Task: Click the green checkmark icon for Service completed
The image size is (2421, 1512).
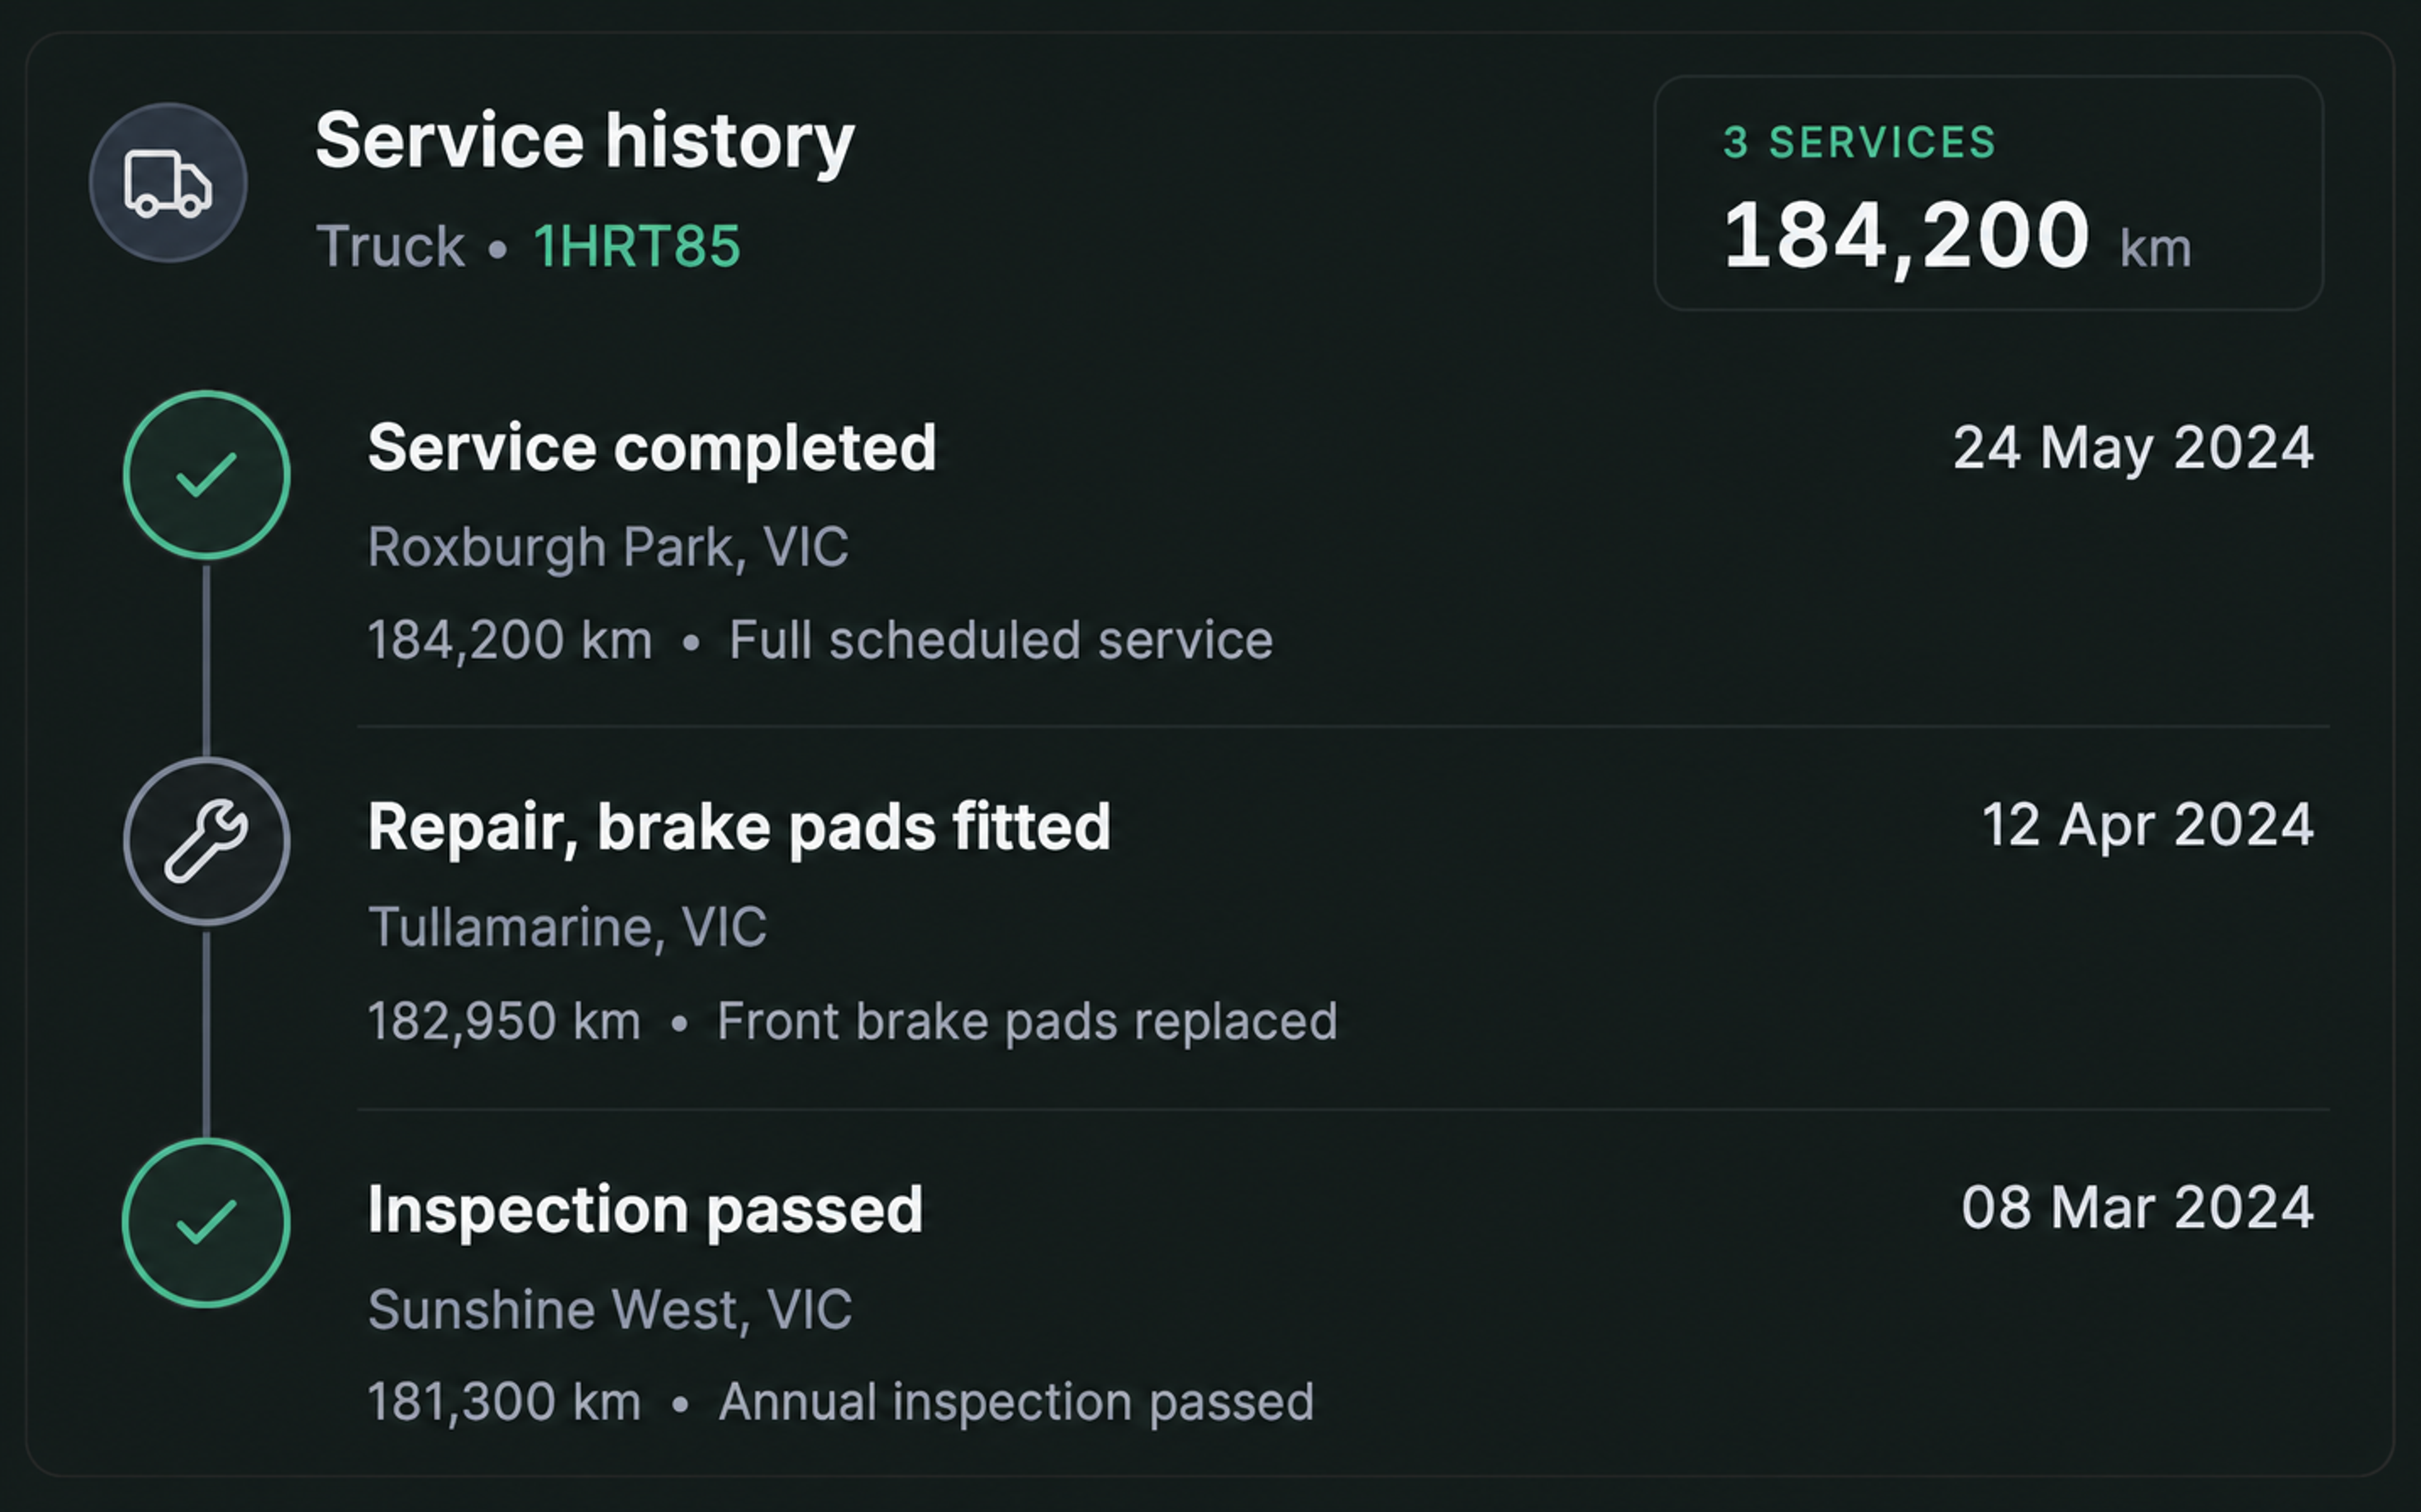Action: [207, 475]
